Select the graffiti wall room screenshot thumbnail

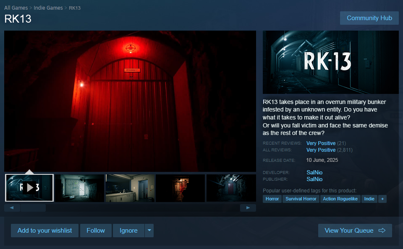pos(80,188)
